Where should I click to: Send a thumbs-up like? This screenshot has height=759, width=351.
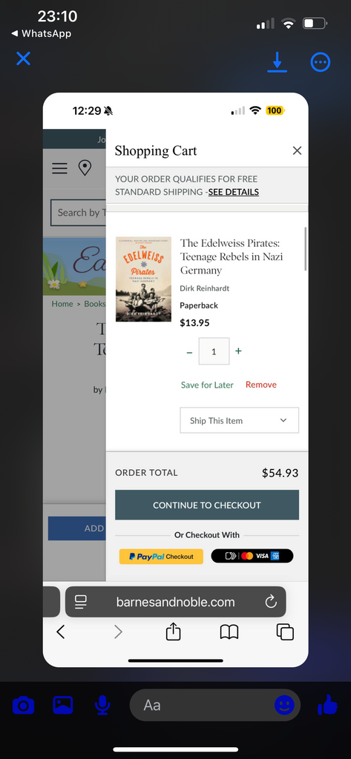pyautogui.click(x=327, y=705)
